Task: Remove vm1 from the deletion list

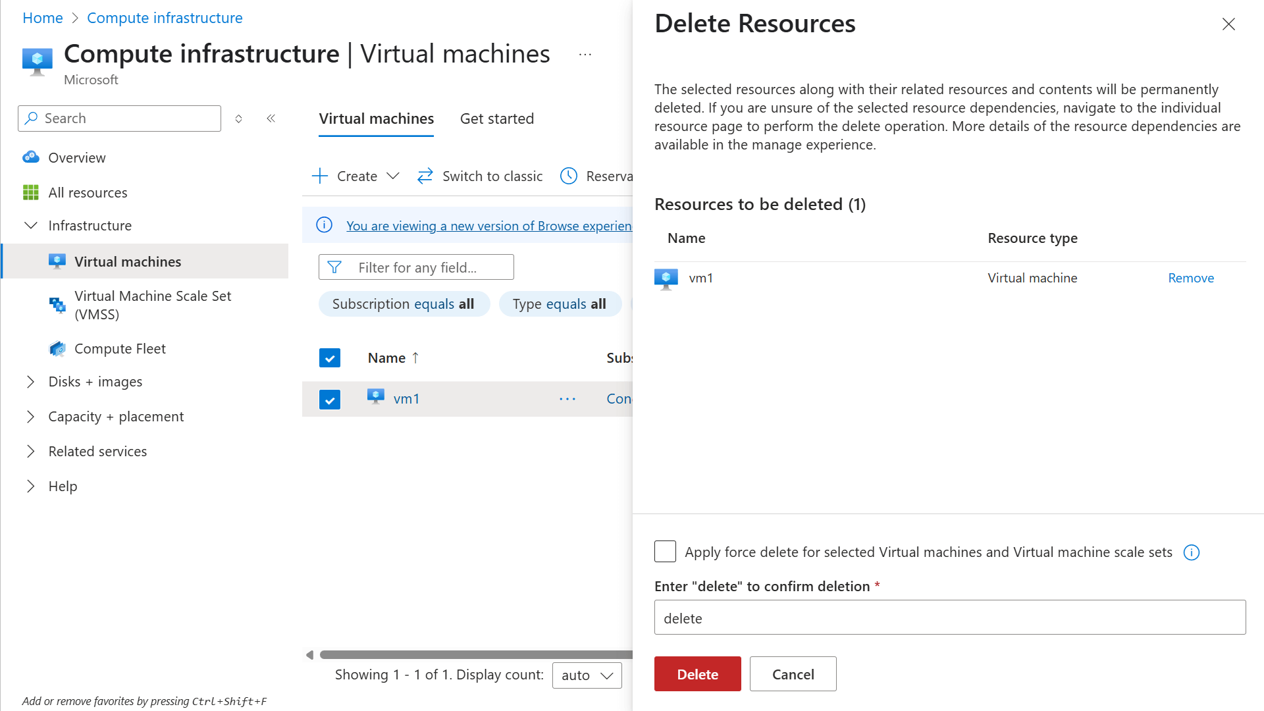Action: 1191,278
